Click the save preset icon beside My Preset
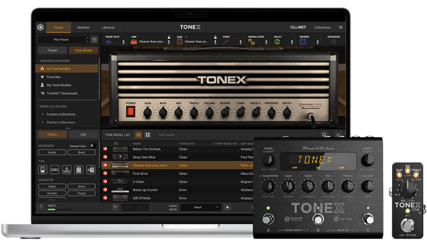 94,40
